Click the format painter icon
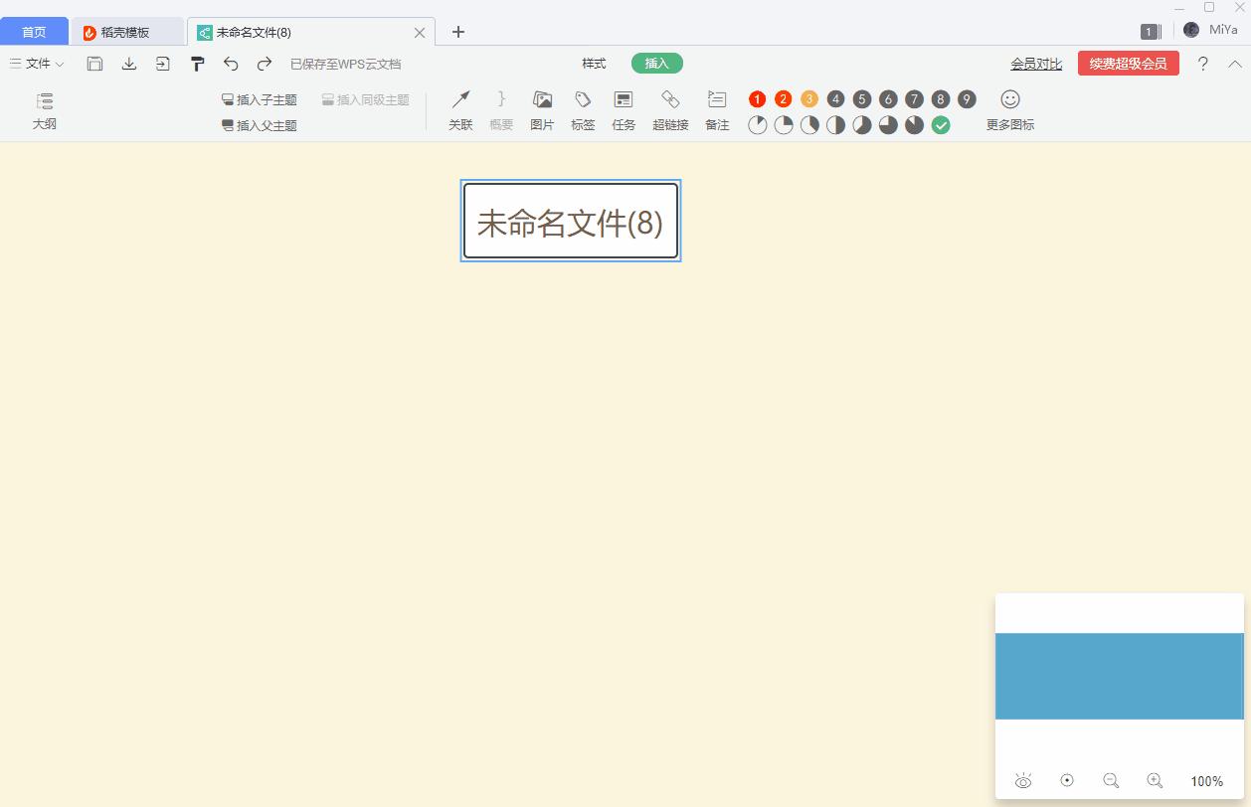1251x807 pixels. click(x=197, y=63)
